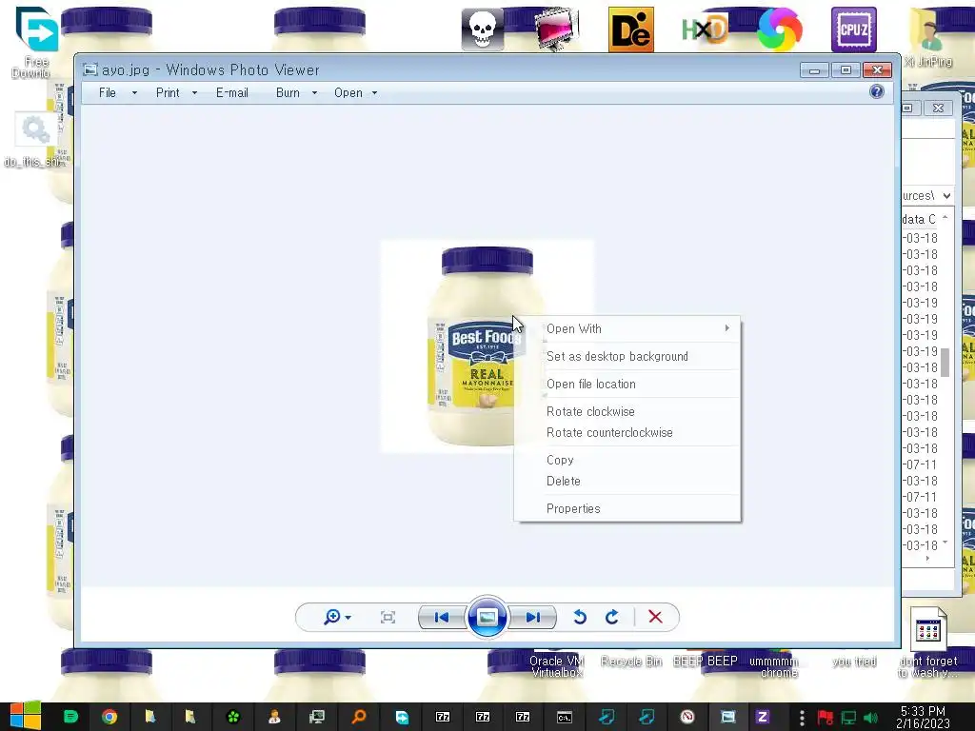Viewport: 975px width, 731px height.
Task: Launch Chrome from the taskbar
Action: click(x=109, y=717)
